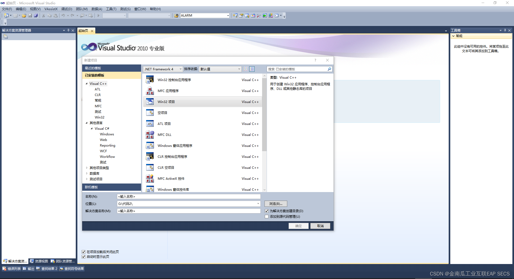Click the Team Explorer toolbar icon
This screenshot has width=514, height=279.
click(x=247, y=16)
